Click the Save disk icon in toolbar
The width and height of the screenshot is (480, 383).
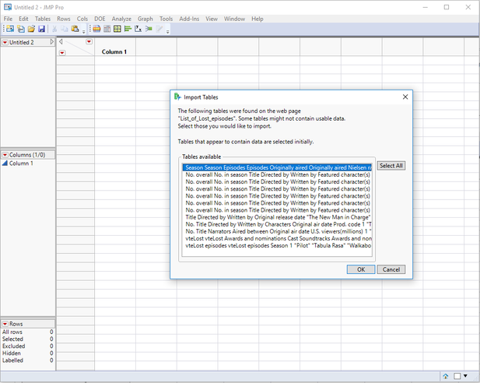[x=41, y=29]
